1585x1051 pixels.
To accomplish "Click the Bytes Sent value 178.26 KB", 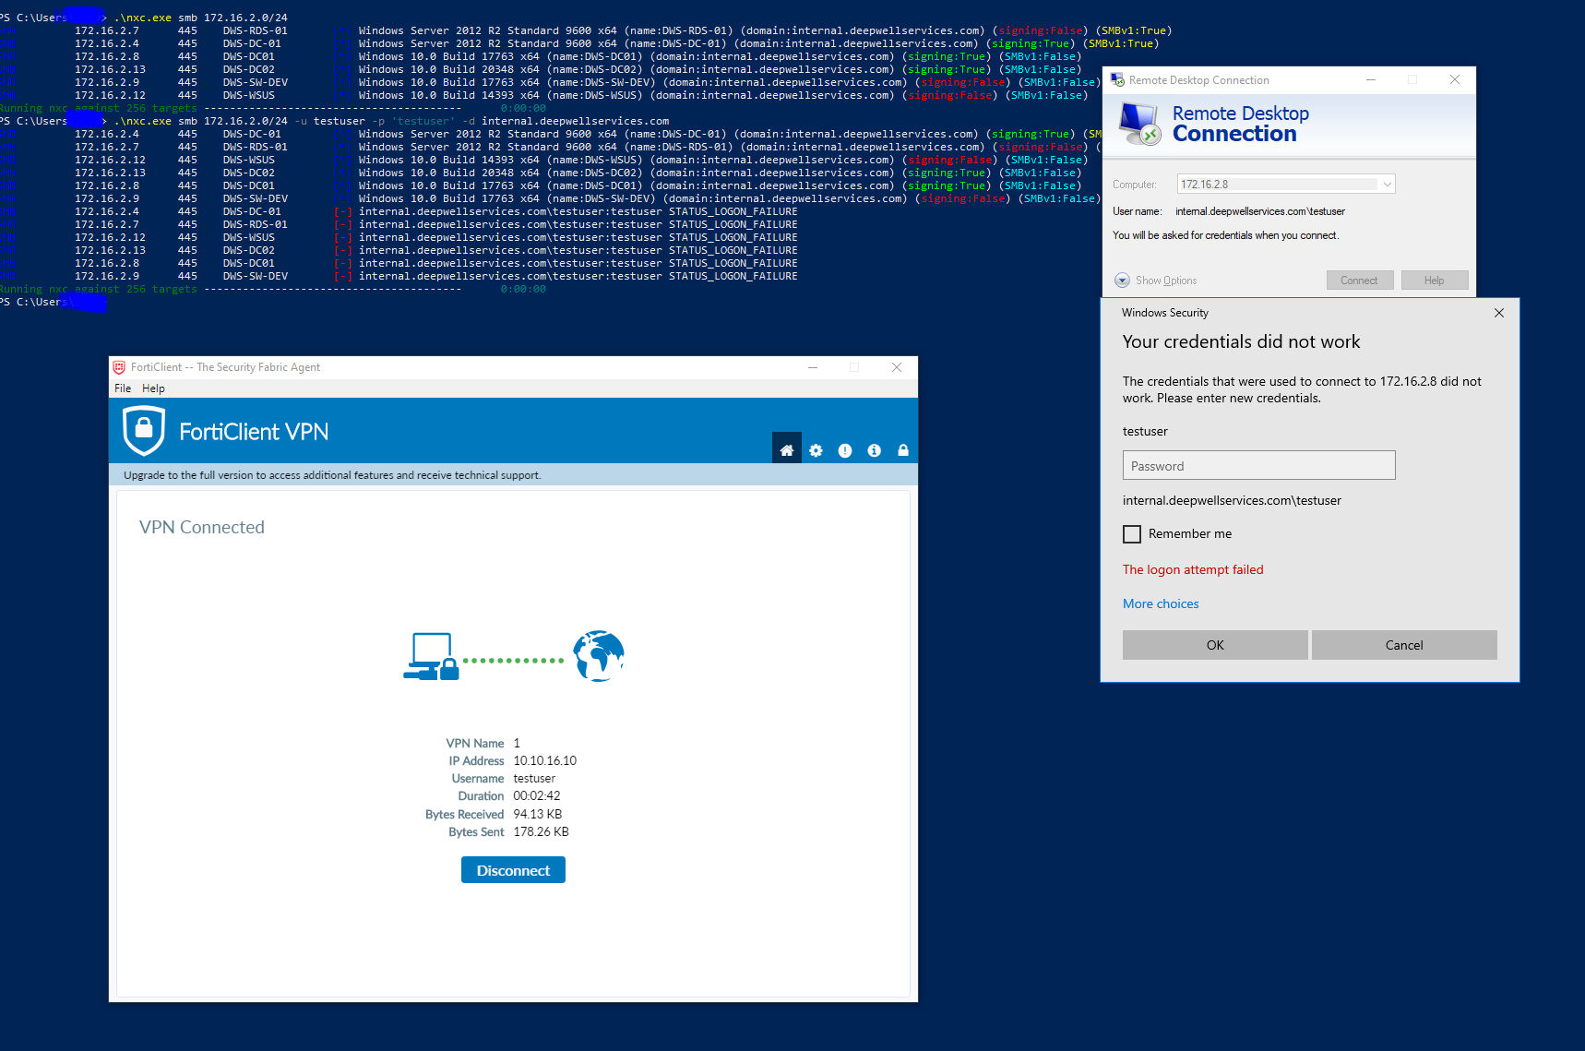I will [541, 832].
